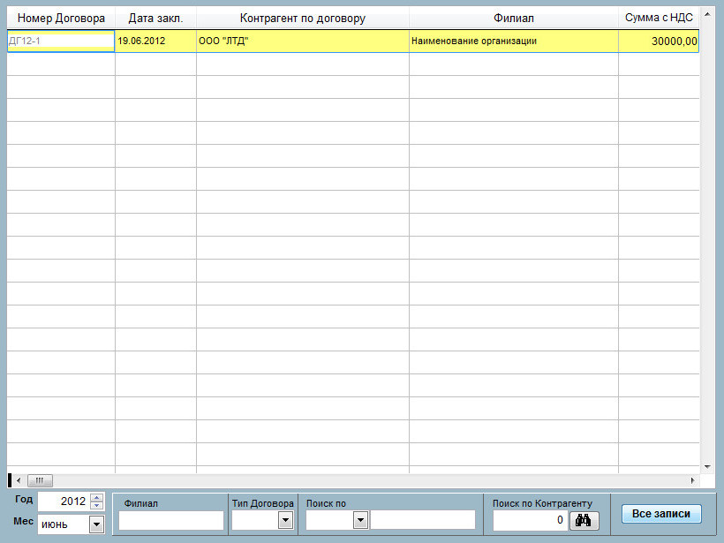The image size is (724, 543).
Task: Click the vertical scrollbar down arrow
Action: pyautogui.click(x=707, y=467)
